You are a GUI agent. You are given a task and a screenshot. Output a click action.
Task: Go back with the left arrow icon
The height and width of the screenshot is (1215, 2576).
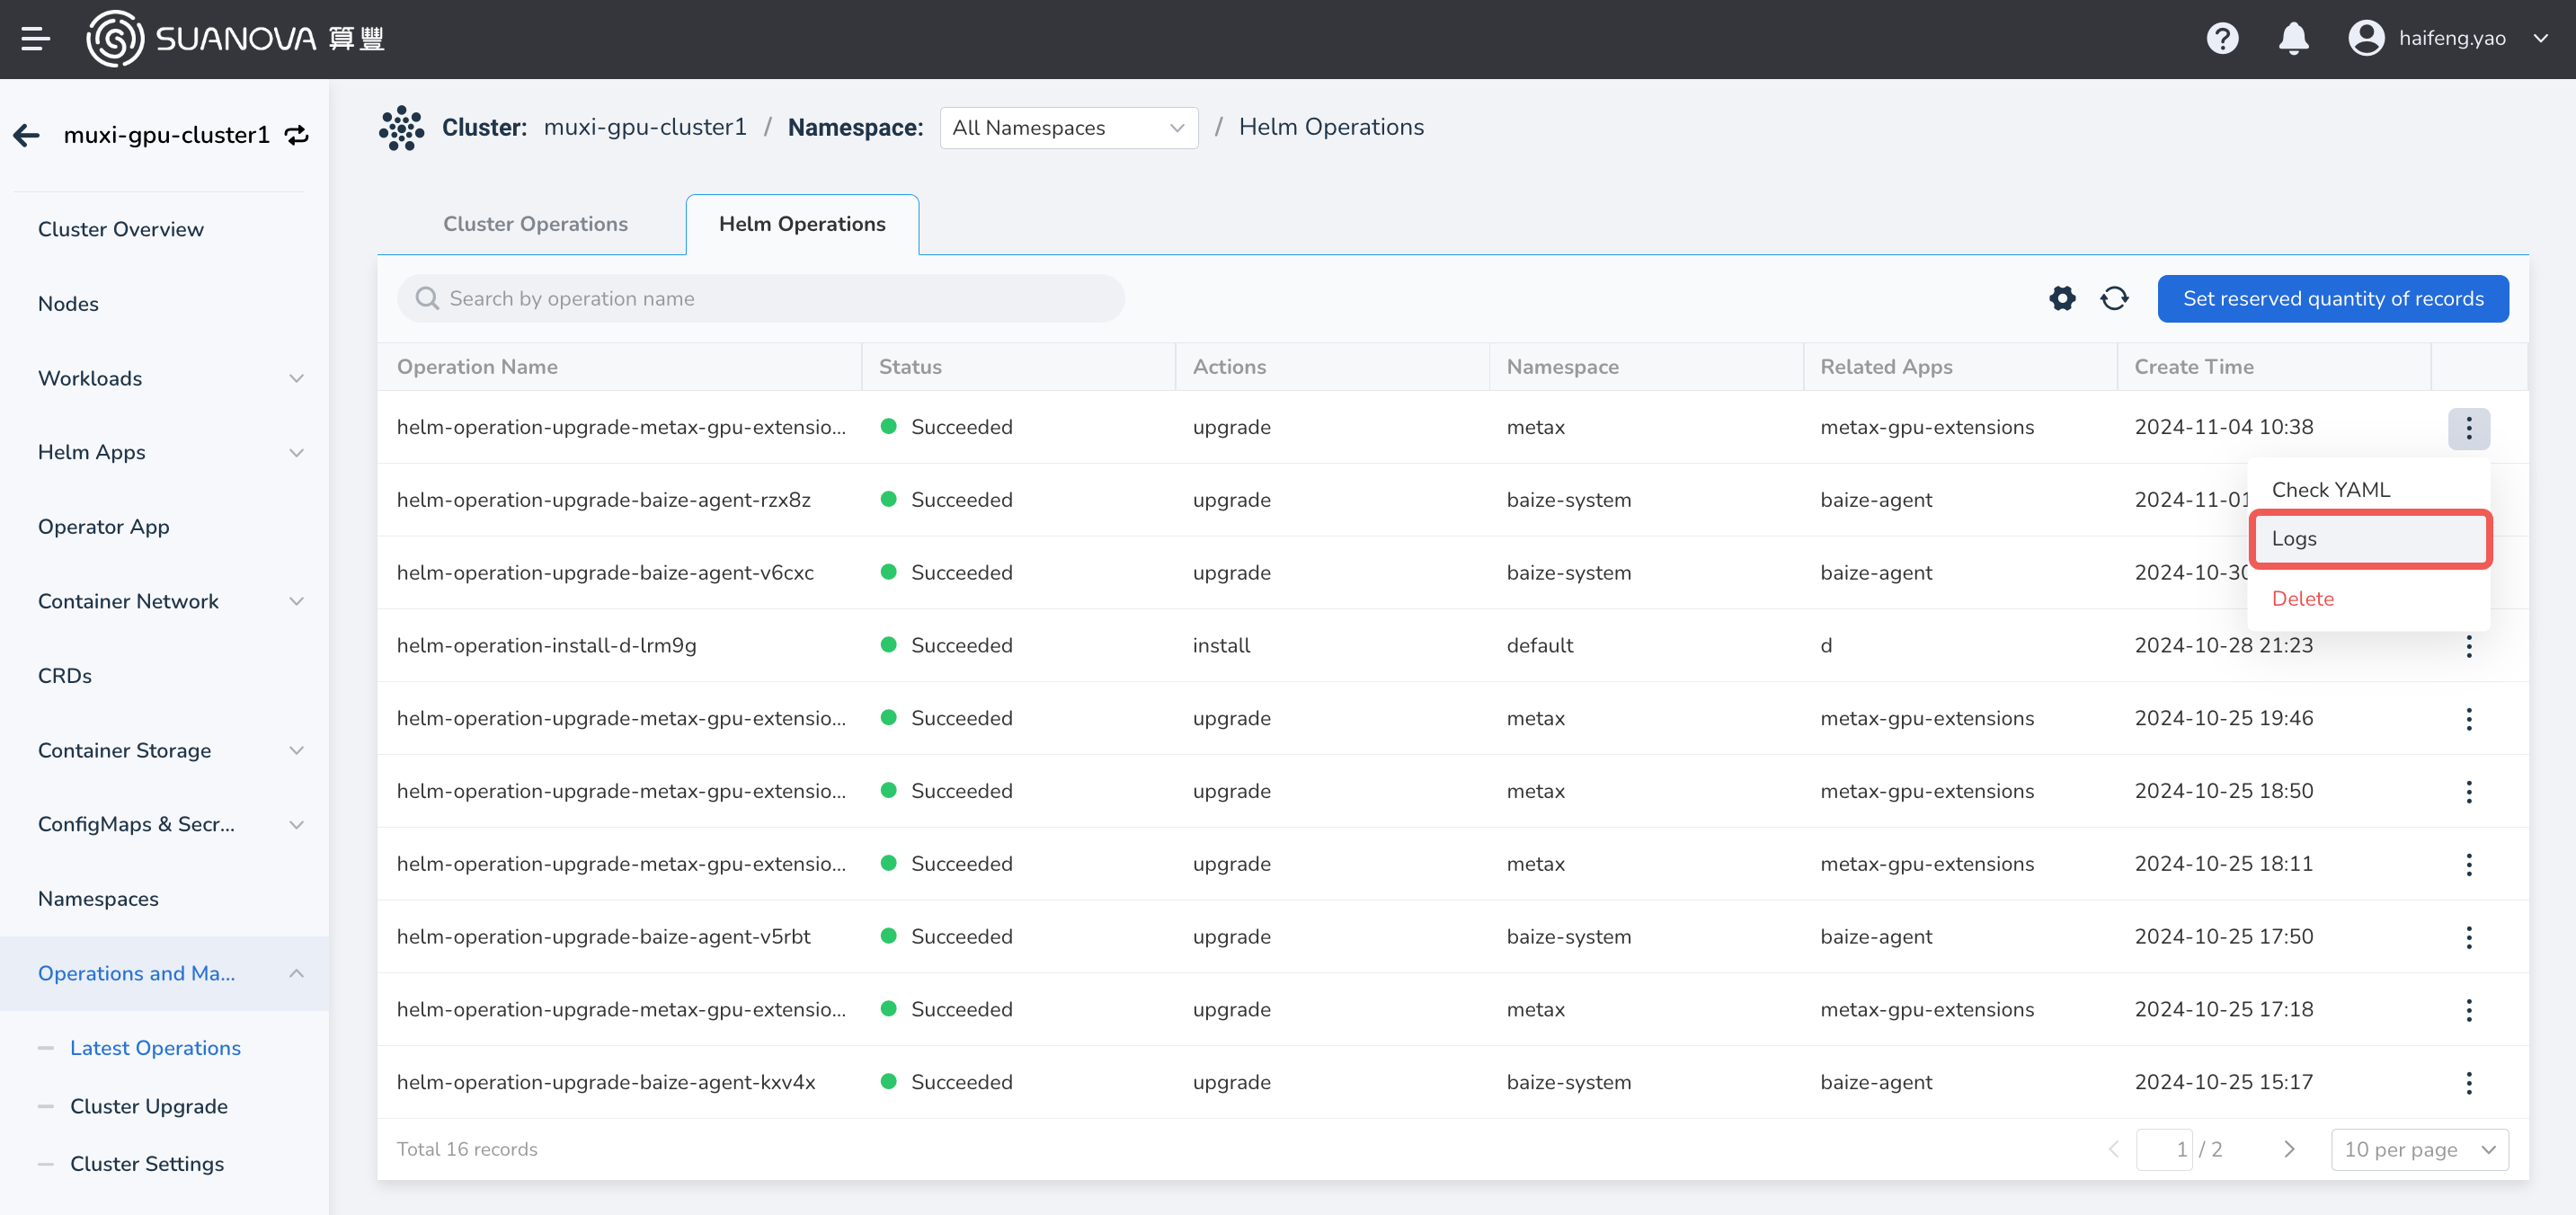[x=27, y=135]
